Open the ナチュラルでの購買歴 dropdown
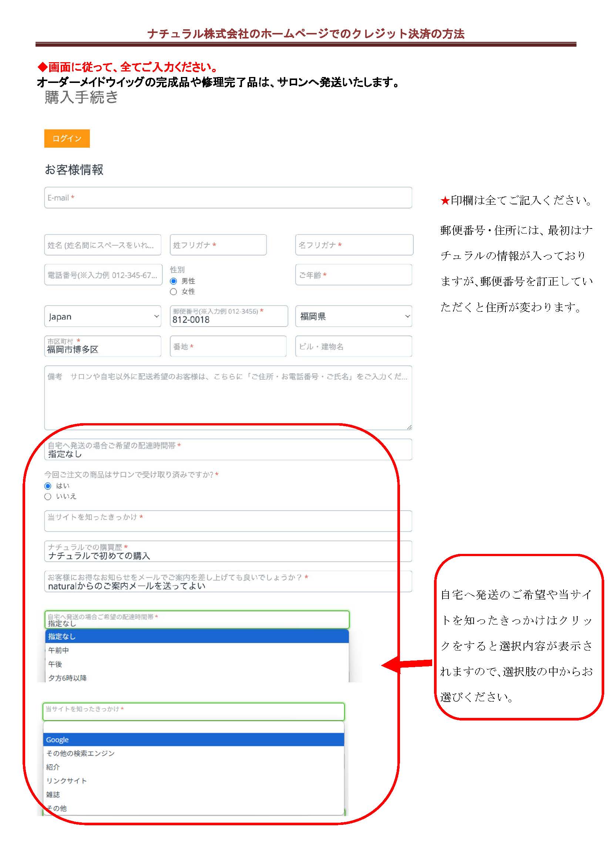612x866 pixels. pyautogui.click(x=228, y=551)
